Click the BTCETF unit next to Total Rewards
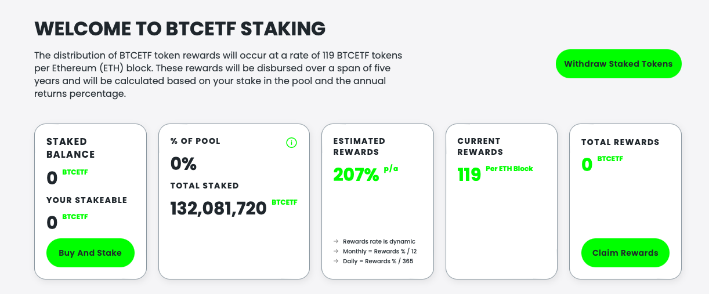The image size is (709, 294). point(610,159)
